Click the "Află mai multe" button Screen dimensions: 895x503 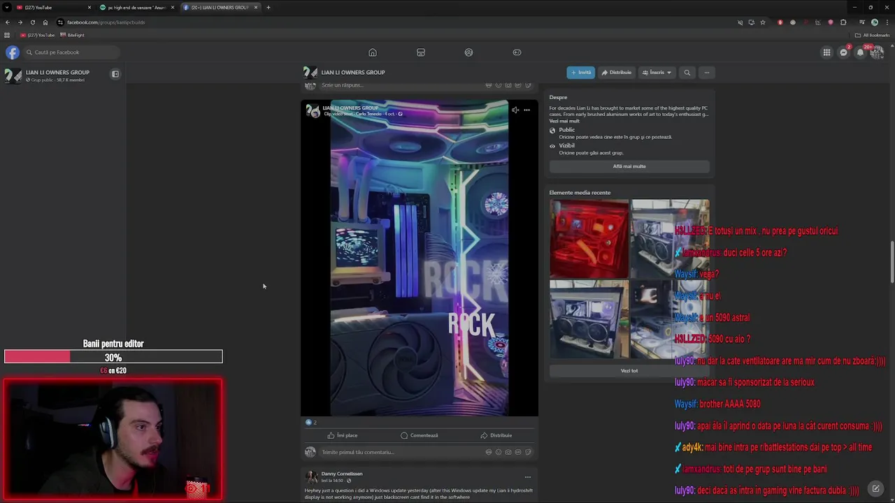(x=629, y=166)
